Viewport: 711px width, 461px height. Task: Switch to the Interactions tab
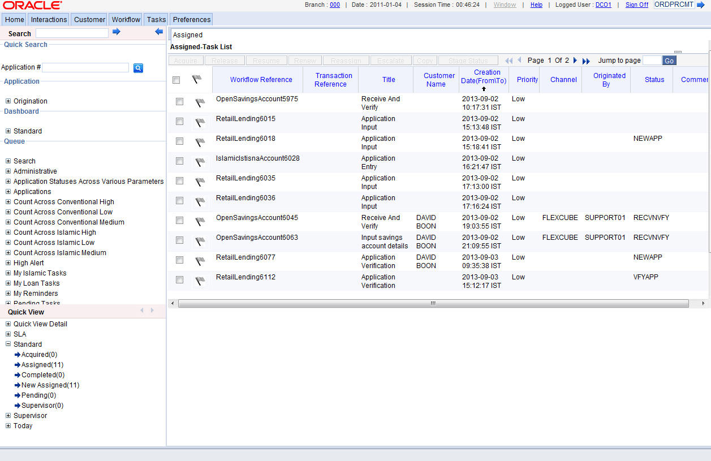click(x=49, y=19)
